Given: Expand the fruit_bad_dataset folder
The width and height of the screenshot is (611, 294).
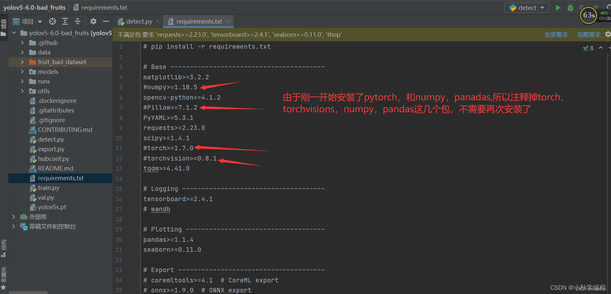Looking at the screenshot, I should [x=22, y=62].
